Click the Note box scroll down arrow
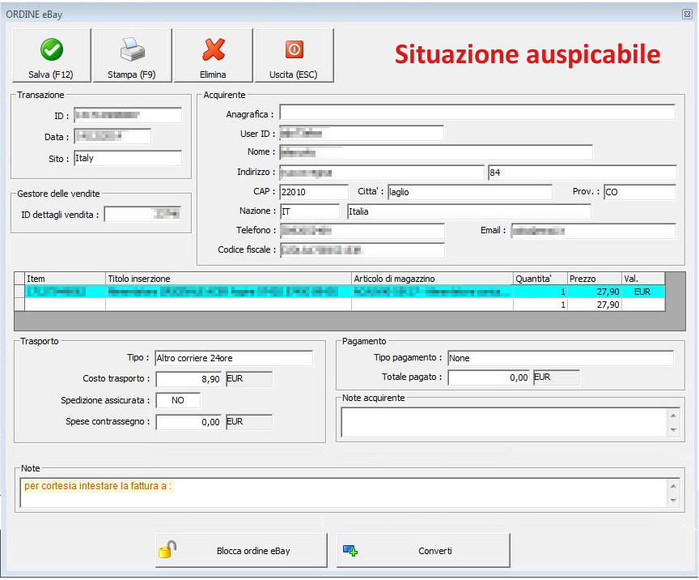699x580 pixels. (673, 500)
